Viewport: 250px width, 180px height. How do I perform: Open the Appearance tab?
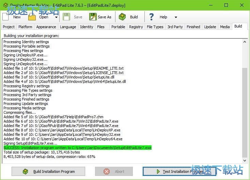click(x=46, y=27)
